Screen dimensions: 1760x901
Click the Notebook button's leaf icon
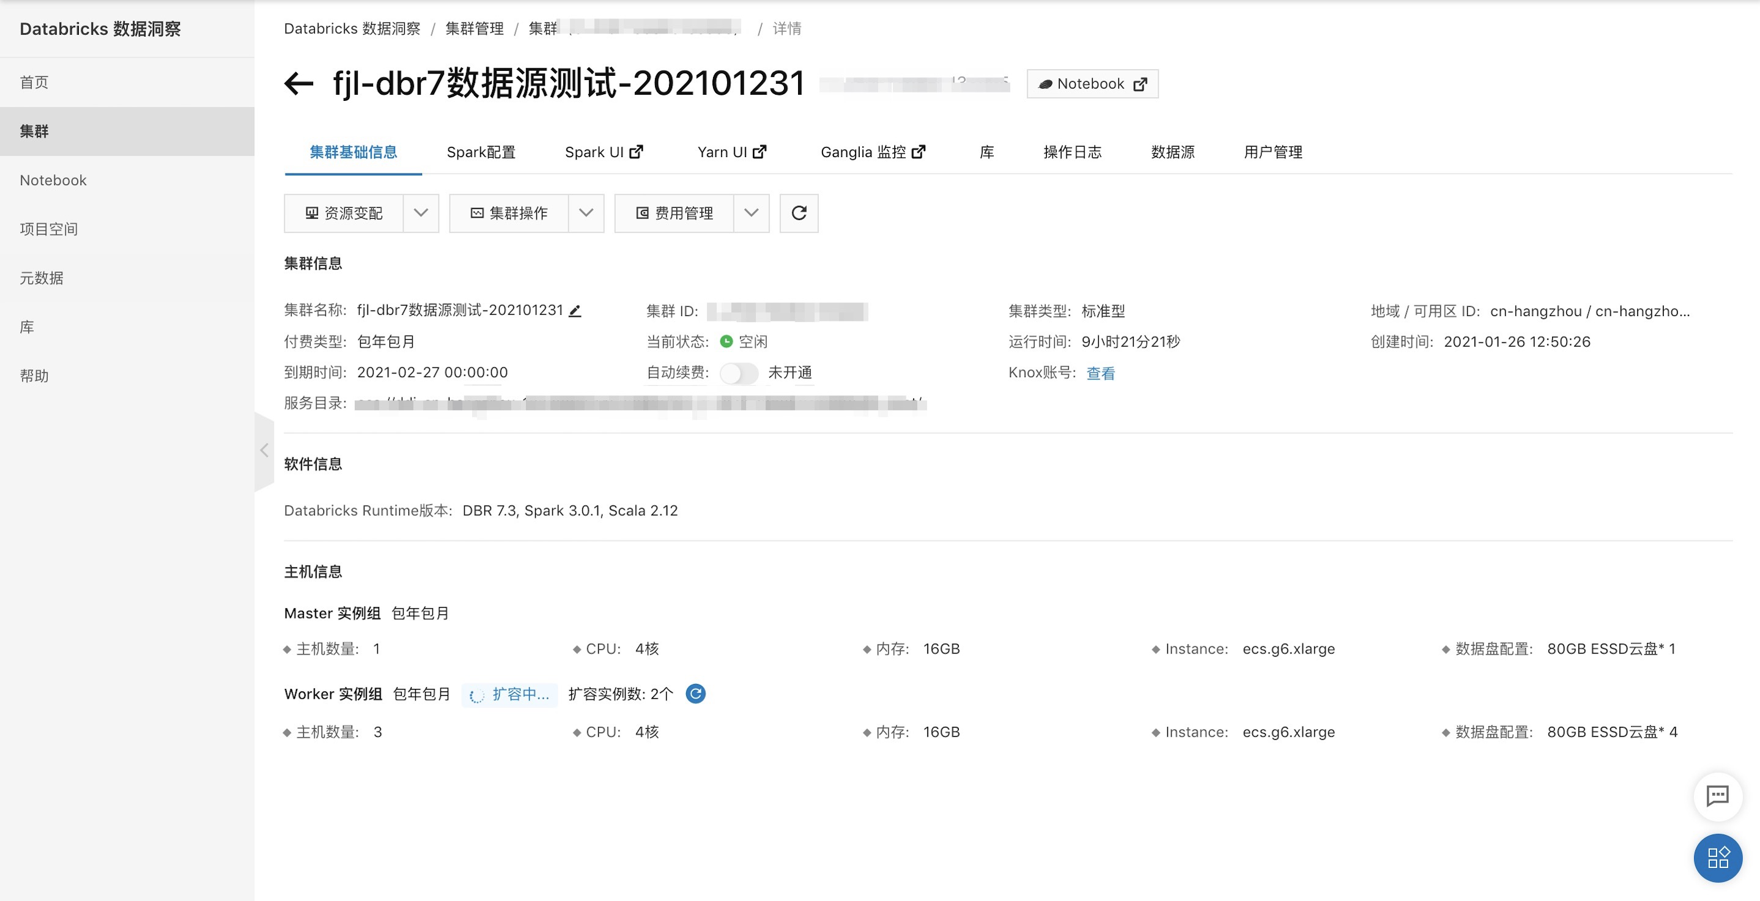point(1045,84)
